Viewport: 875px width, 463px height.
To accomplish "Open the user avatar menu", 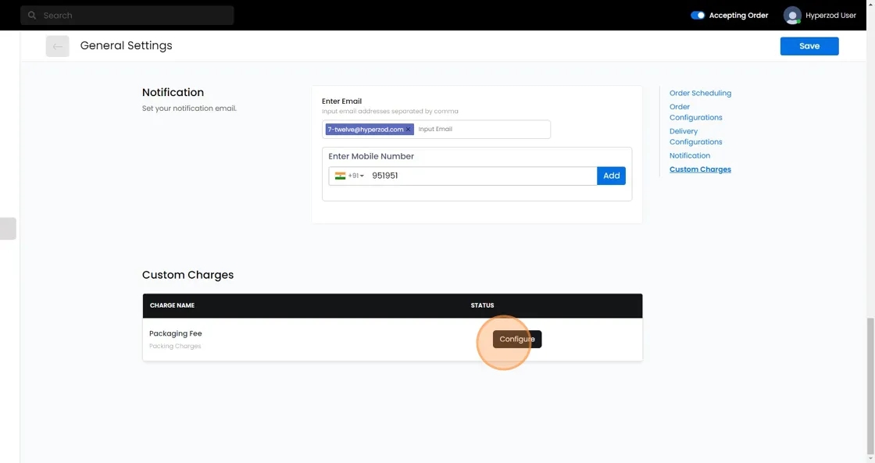I will point(792,16).
